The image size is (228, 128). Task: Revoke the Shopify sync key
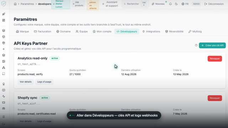[x=215, y=98]
